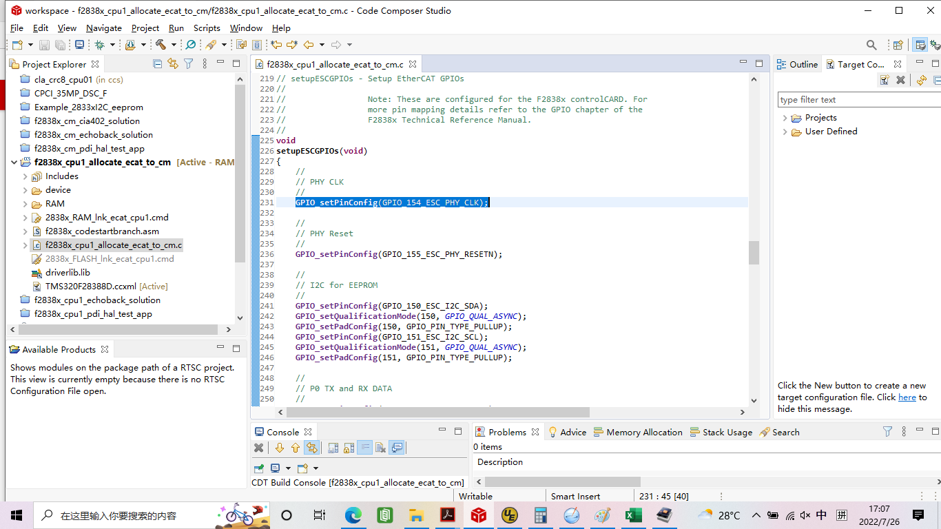941x529 pixels.
Task: Expand the RAM folder node
Action: click(x=25, y=204)
